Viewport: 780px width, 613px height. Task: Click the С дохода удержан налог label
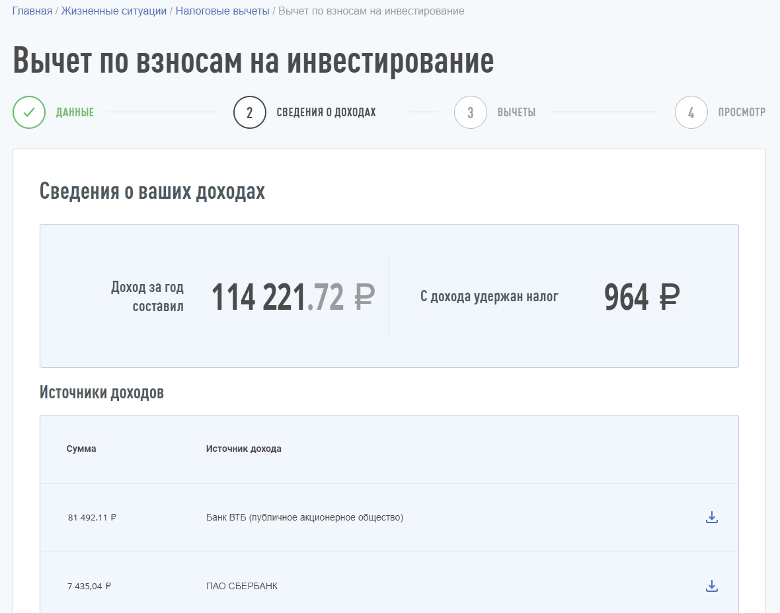[489, 297]
